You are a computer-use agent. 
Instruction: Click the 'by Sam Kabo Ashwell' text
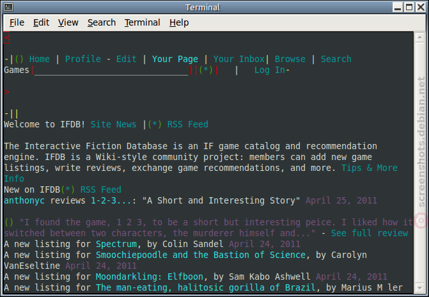pyautogui.click(x=262, y=277)
